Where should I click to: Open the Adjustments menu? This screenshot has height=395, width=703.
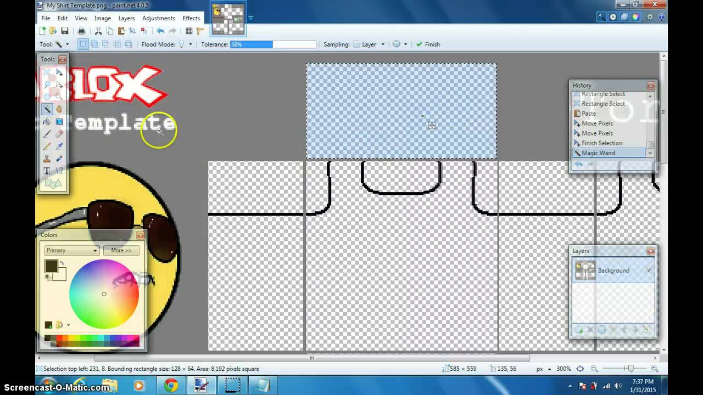coord(159,18)
